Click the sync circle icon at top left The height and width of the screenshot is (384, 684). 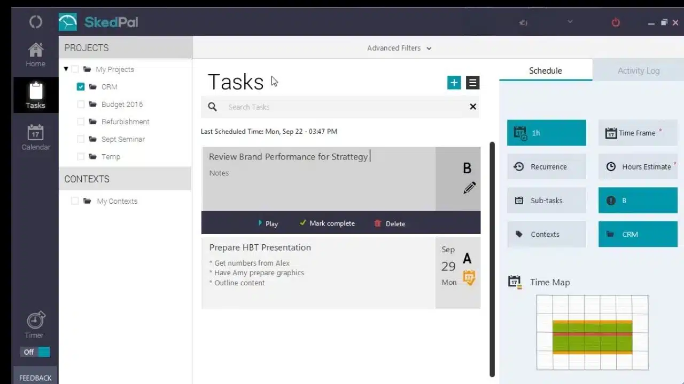pos(36,22)
